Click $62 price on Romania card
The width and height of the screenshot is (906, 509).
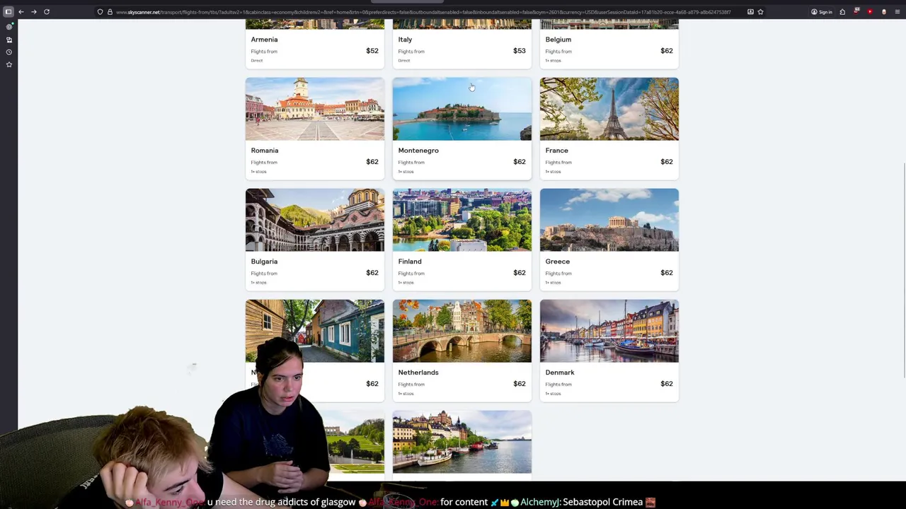(x=372, y=162)
